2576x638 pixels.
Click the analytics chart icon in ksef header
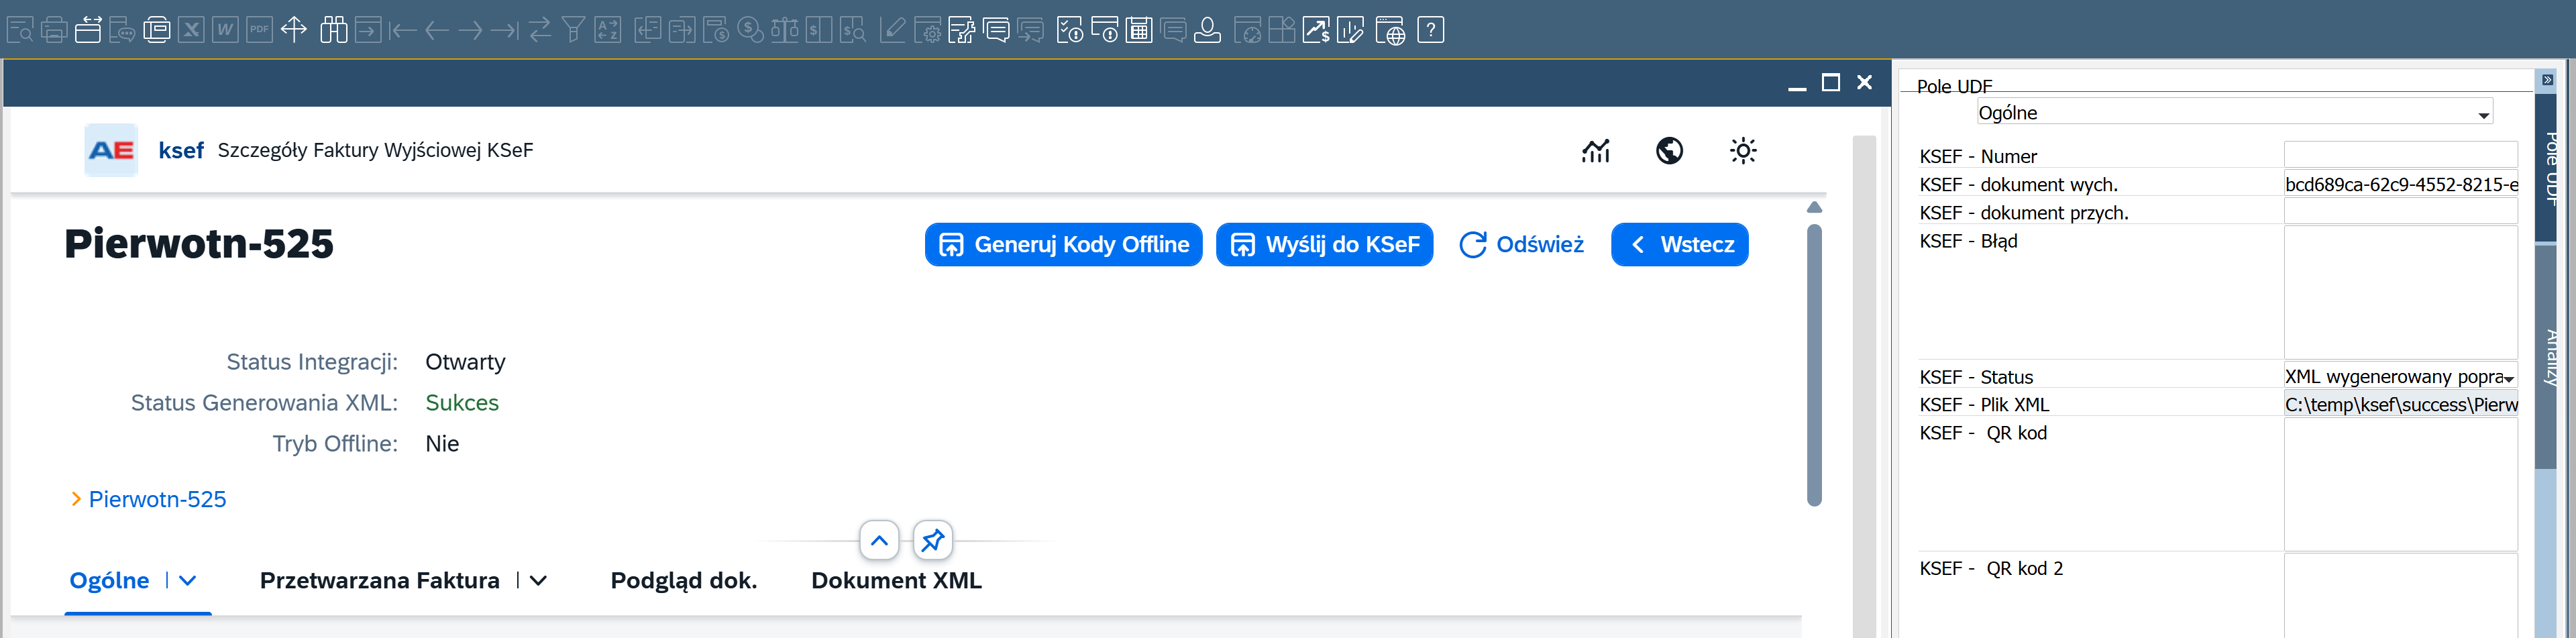click(x=1596, y=151)
